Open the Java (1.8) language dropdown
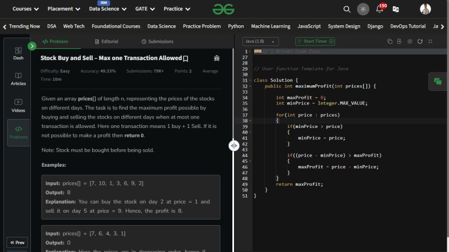This screenshot has height=252, width=449. tap(260, 42)
